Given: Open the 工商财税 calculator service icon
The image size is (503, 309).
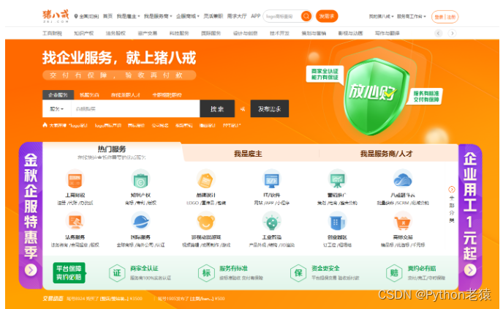Looking at the screenshot, I should [75, 179].
